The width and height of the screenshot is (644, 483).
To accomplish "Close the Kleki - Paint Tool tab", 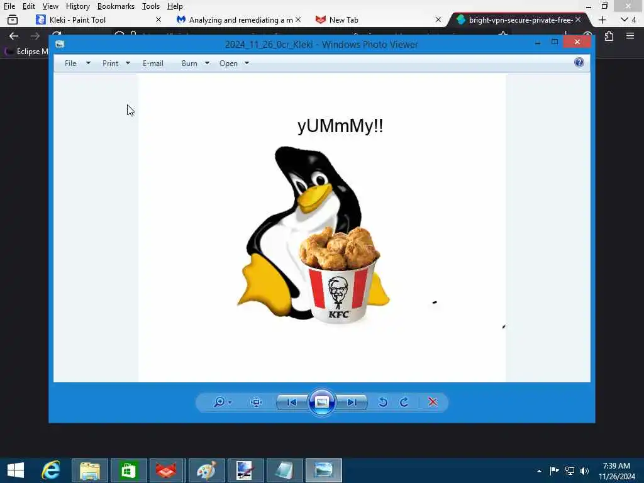I will pyautogui.click(x=158, y=19).
